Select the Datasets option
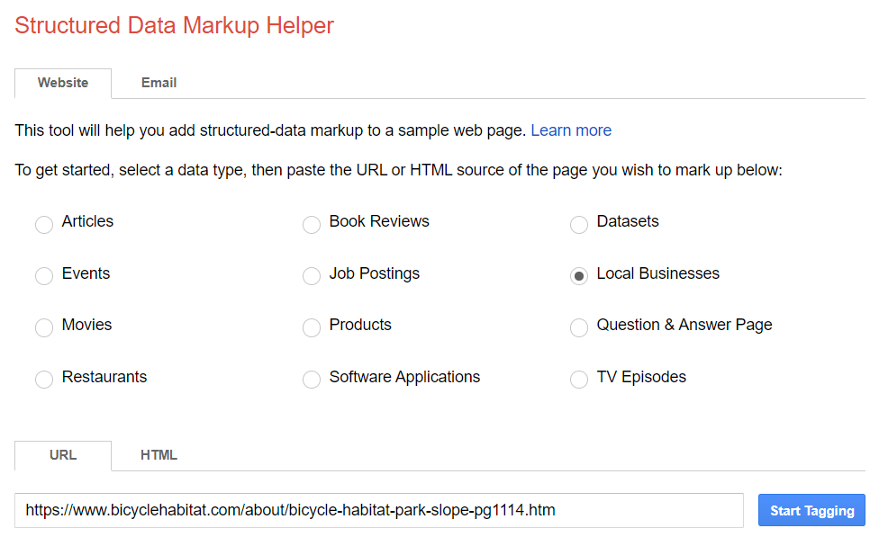Viewport: 879px width, 546px height. (x=578, y=225)
